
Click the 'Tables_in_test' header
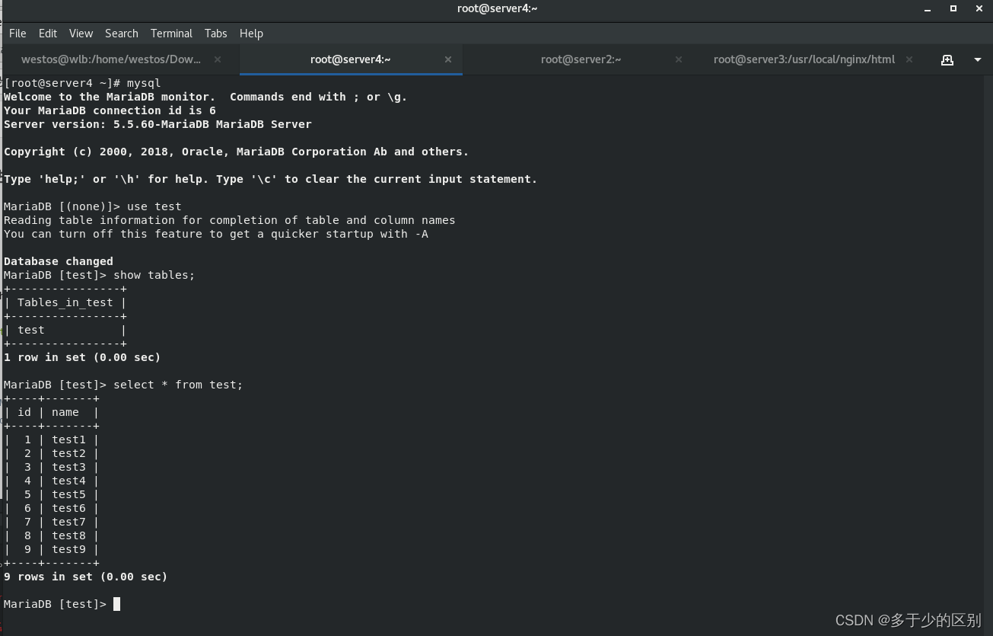65,302
